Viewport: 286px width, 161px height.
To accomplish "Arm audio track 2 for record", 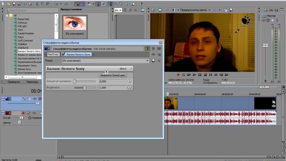I will point(23,113).
